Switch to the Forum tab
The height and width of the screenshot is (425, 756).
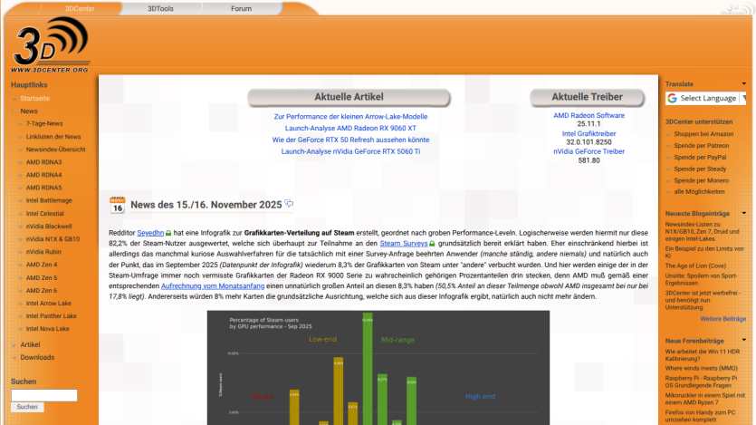pos(241,9)
